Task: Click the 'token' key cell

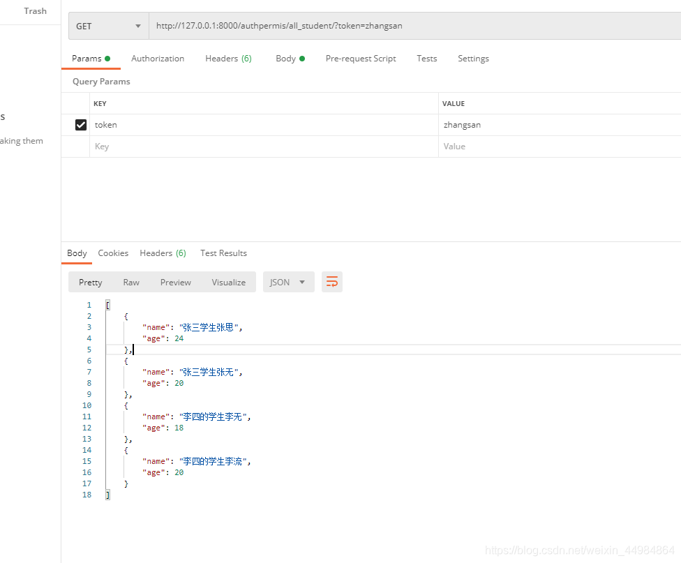Action: click(264, 125)
